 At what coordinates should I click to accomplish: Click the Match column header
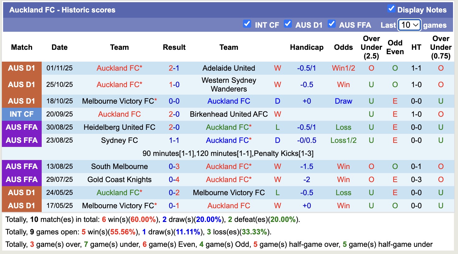click(x=21, y=47)
